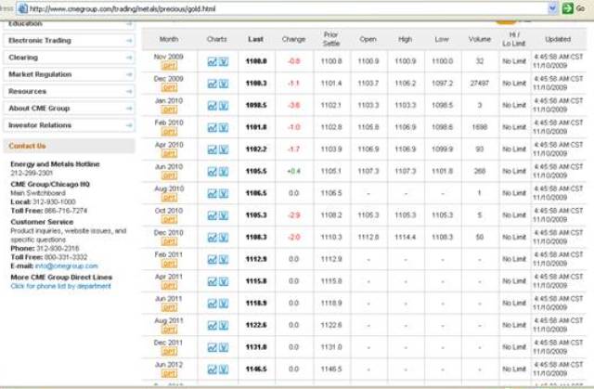
Task: Open the price chart for Dec 2009
Action: [x=213, y=84]
